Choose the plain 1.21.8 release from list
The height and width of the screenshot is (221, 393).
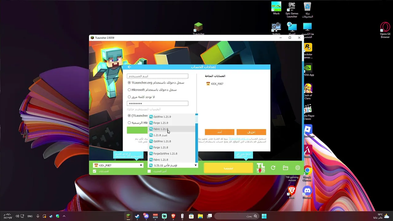pos(172,135)
